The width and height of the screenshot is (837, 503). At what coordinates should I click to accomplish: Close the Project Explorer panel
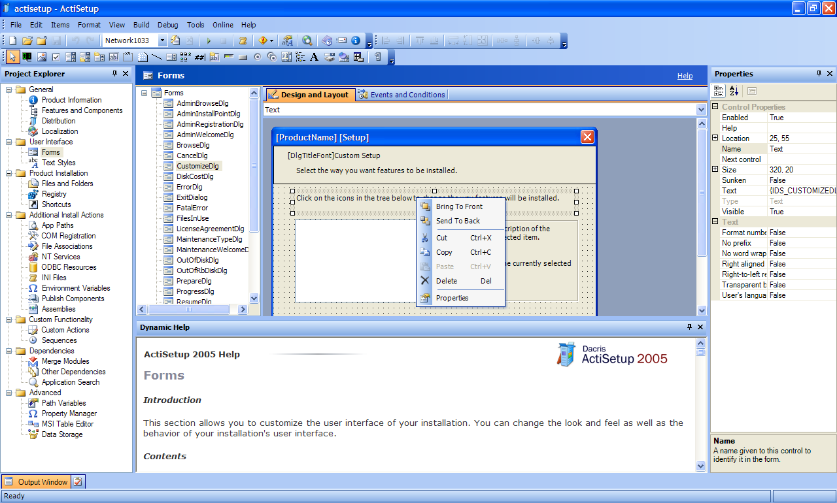(x=126, y=74)
